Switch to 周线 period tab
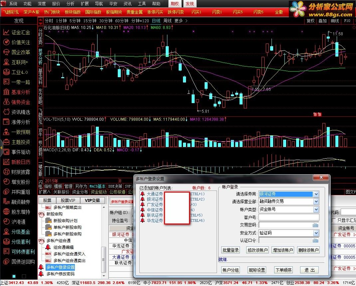The height and width of the screenshot is (286, 356). [x=167, y=21]
